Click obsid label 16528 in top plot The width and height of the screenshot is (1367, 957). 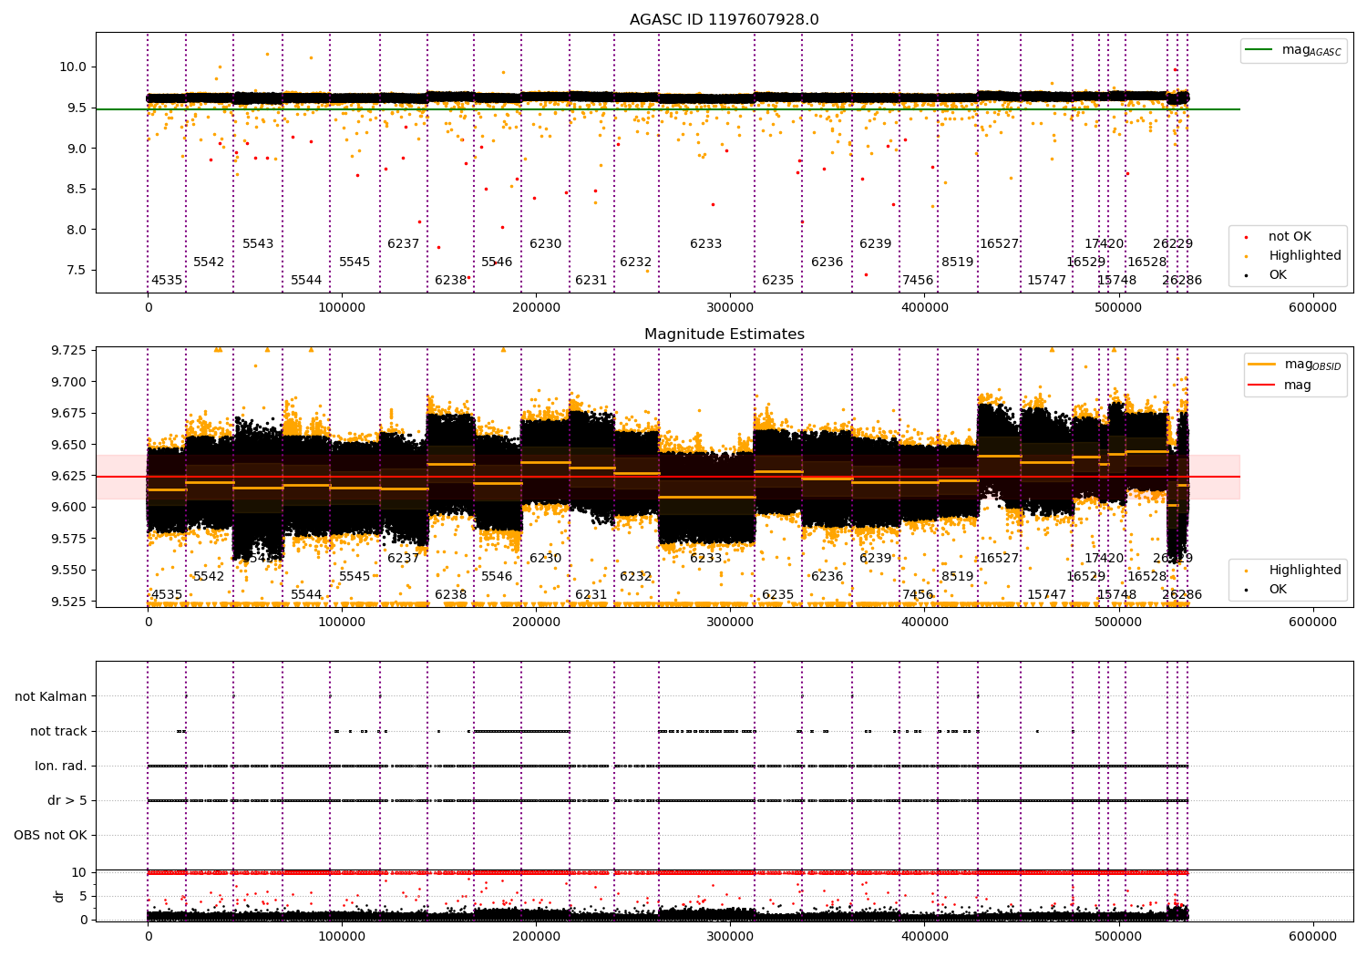point(1147,262)
